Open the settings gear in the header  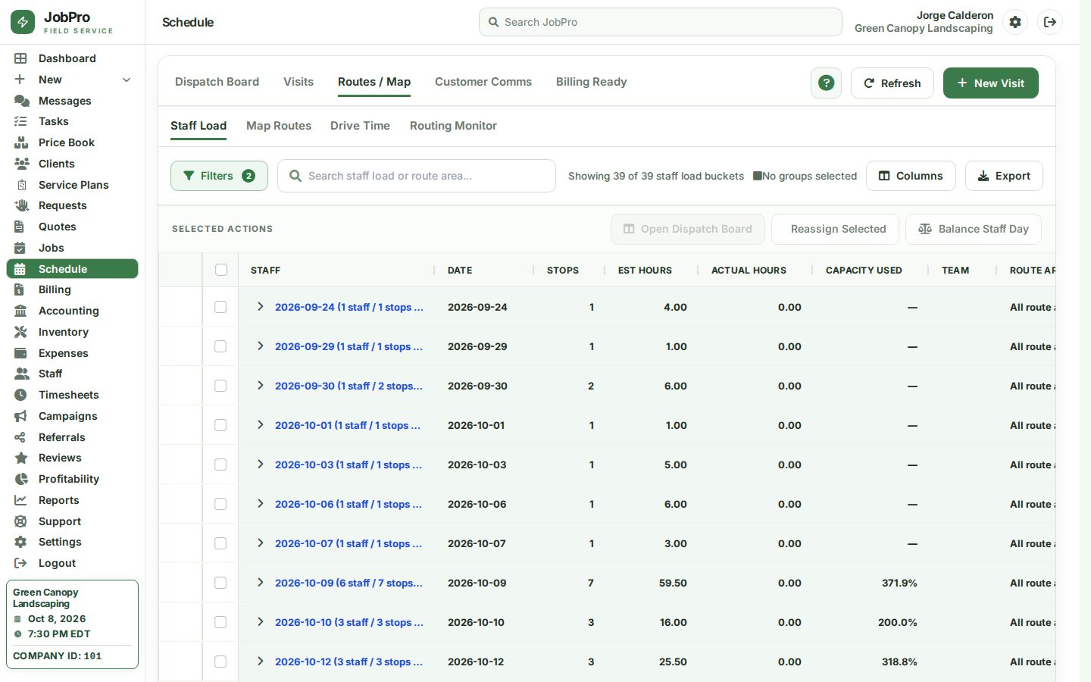pyautogui.click(x=1015, y=22)
